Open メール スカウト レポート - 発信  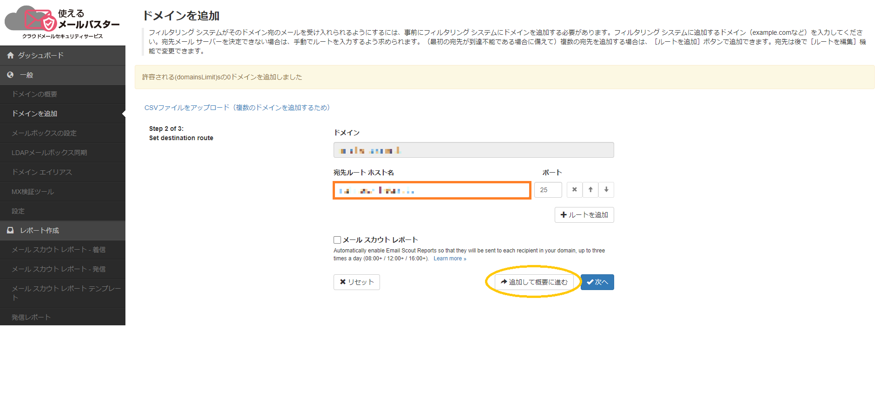pos(63,269)
